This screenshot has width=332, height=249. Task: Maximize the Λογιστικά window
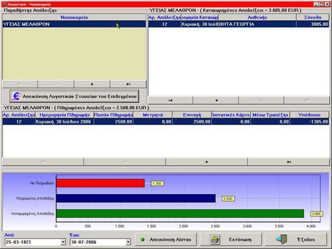pos(322,4)
